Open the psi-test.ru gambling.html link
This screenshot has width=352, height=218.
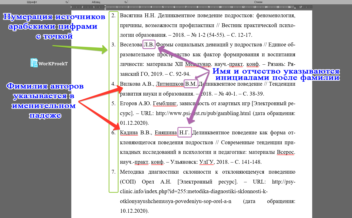[202, 113]
